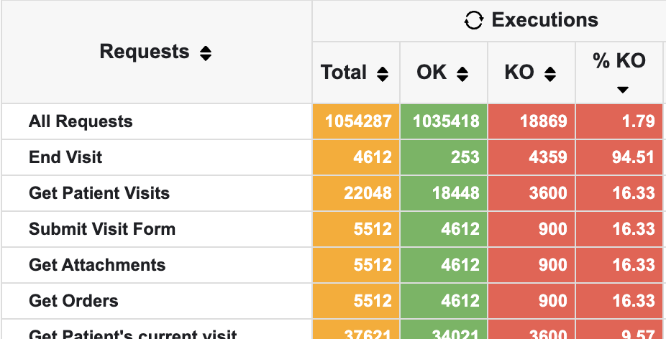Click the % KO descending arrow
Screen dimensions: 666x339
(x=623, y=89)
